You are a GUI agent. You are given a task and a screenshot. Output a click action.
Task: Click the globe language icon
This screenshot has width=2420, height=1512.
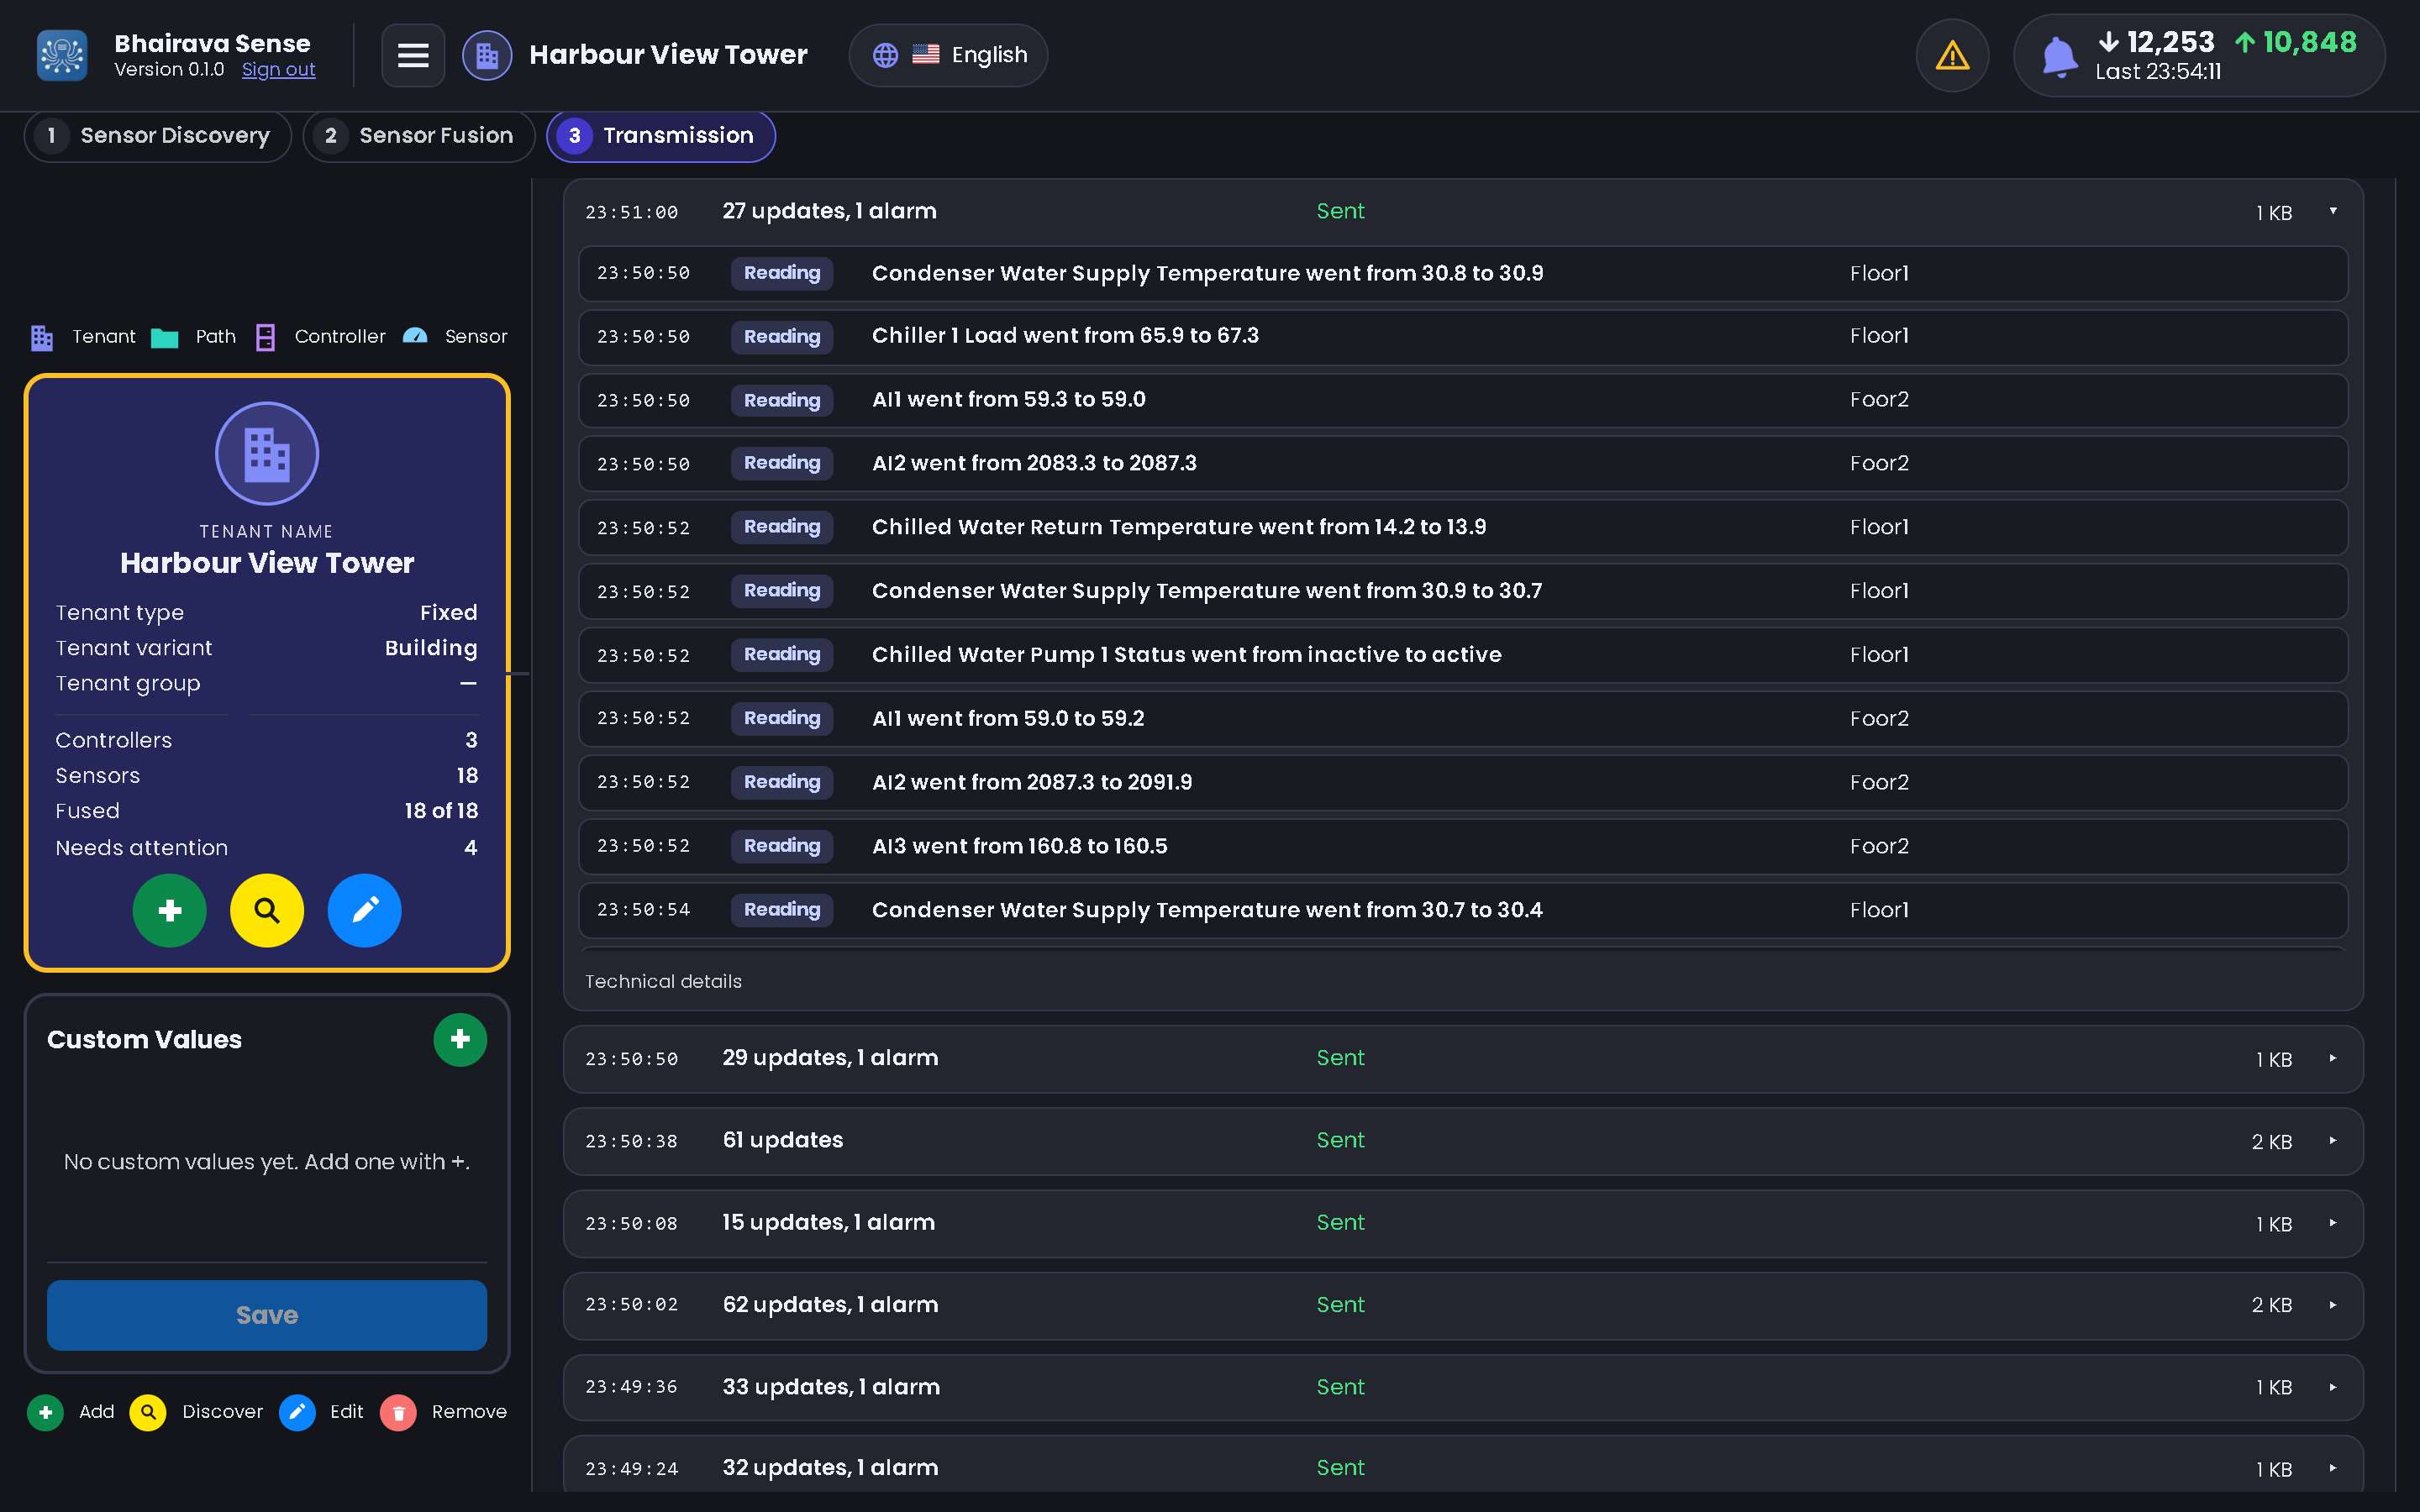[x=885, y=55]
